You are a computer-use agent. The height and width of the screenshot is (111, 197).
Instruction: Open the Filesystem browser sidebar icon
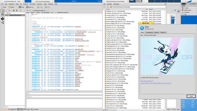click(3, 15)
